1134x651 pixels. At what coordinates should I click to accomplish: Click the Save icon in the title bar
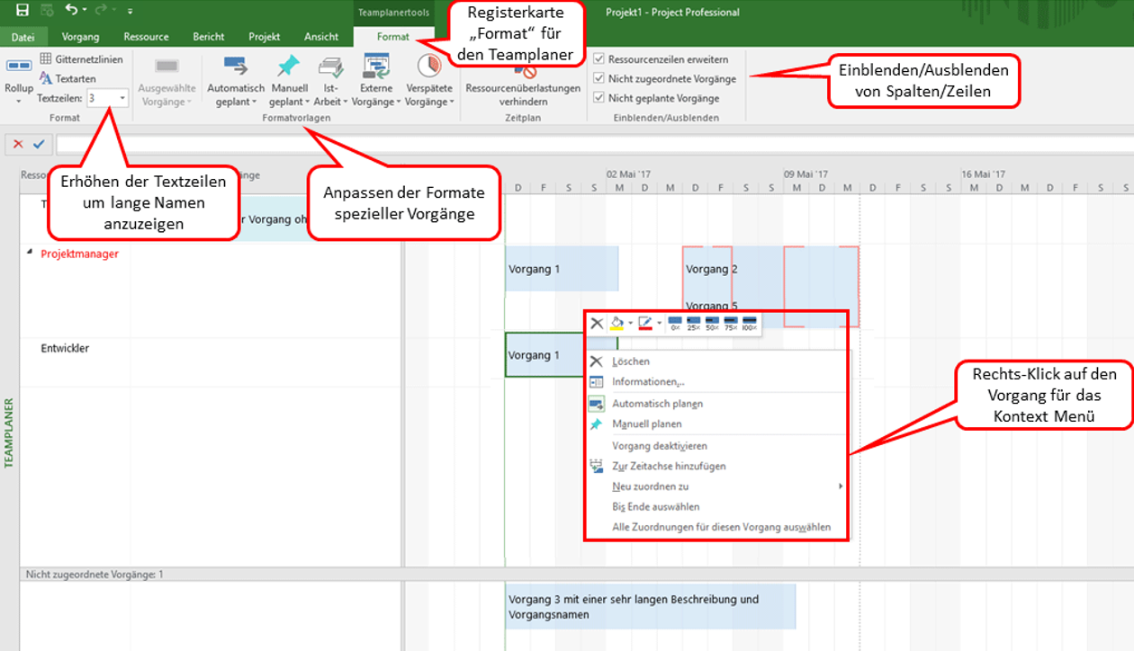(x=22, y=11)
